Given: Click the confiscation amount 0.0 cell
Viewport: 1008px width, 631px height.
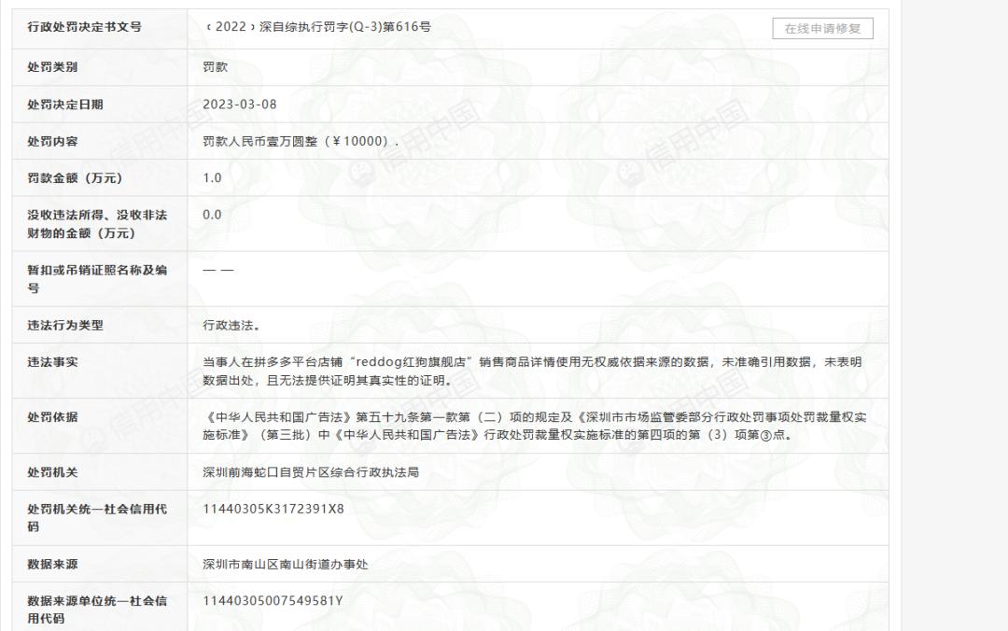Looking at the screenshot, I should pyautogui.click(x=207, y=214).
